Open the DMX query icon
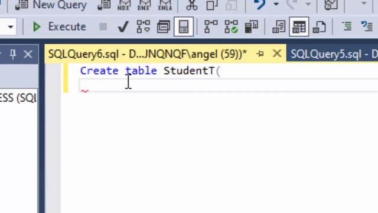The width and height of the screenshot is (378, 213). pyautogui.click(x=144, y=5)
